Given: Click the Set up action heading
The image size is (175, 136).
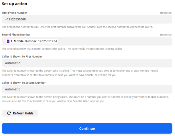Looking at the screenshot, I should 15,4.
